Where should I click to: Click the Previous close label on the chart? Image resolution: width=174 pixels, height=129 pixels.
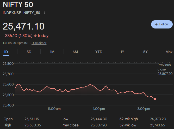(x=164, y=67)
